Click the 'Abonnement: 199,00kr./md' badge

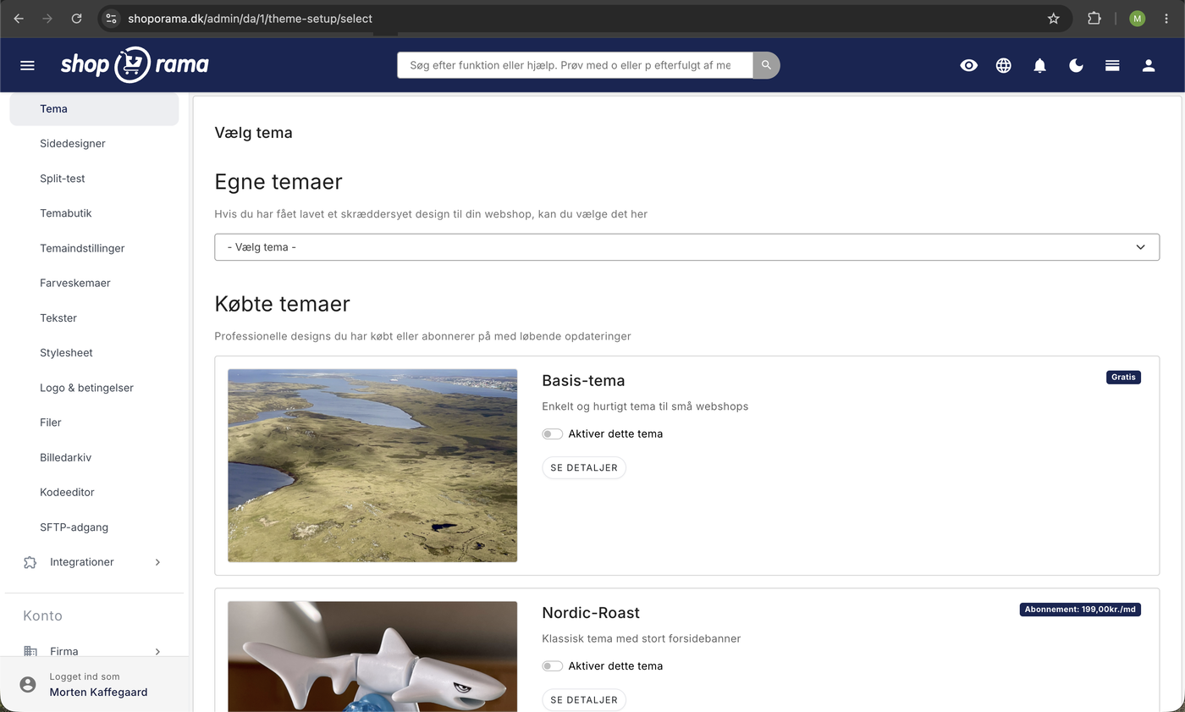click(1080, 609)
